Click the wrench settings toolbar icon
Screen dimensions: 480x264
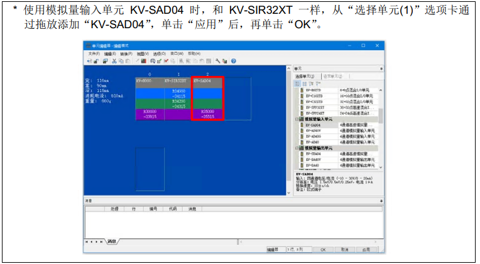click(x=217, y=61)
